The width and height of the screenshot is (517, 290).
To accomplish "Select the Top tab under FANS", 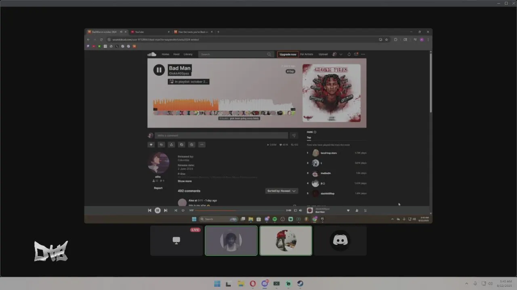I will coord(309,137).
